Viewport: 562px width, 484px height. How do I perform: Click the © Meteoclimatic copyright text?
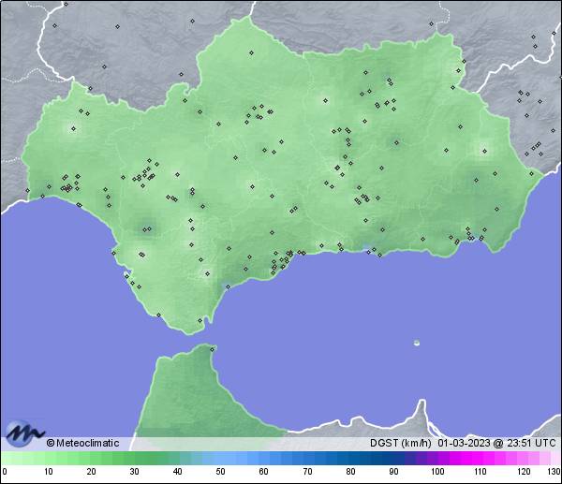(82, 444)
